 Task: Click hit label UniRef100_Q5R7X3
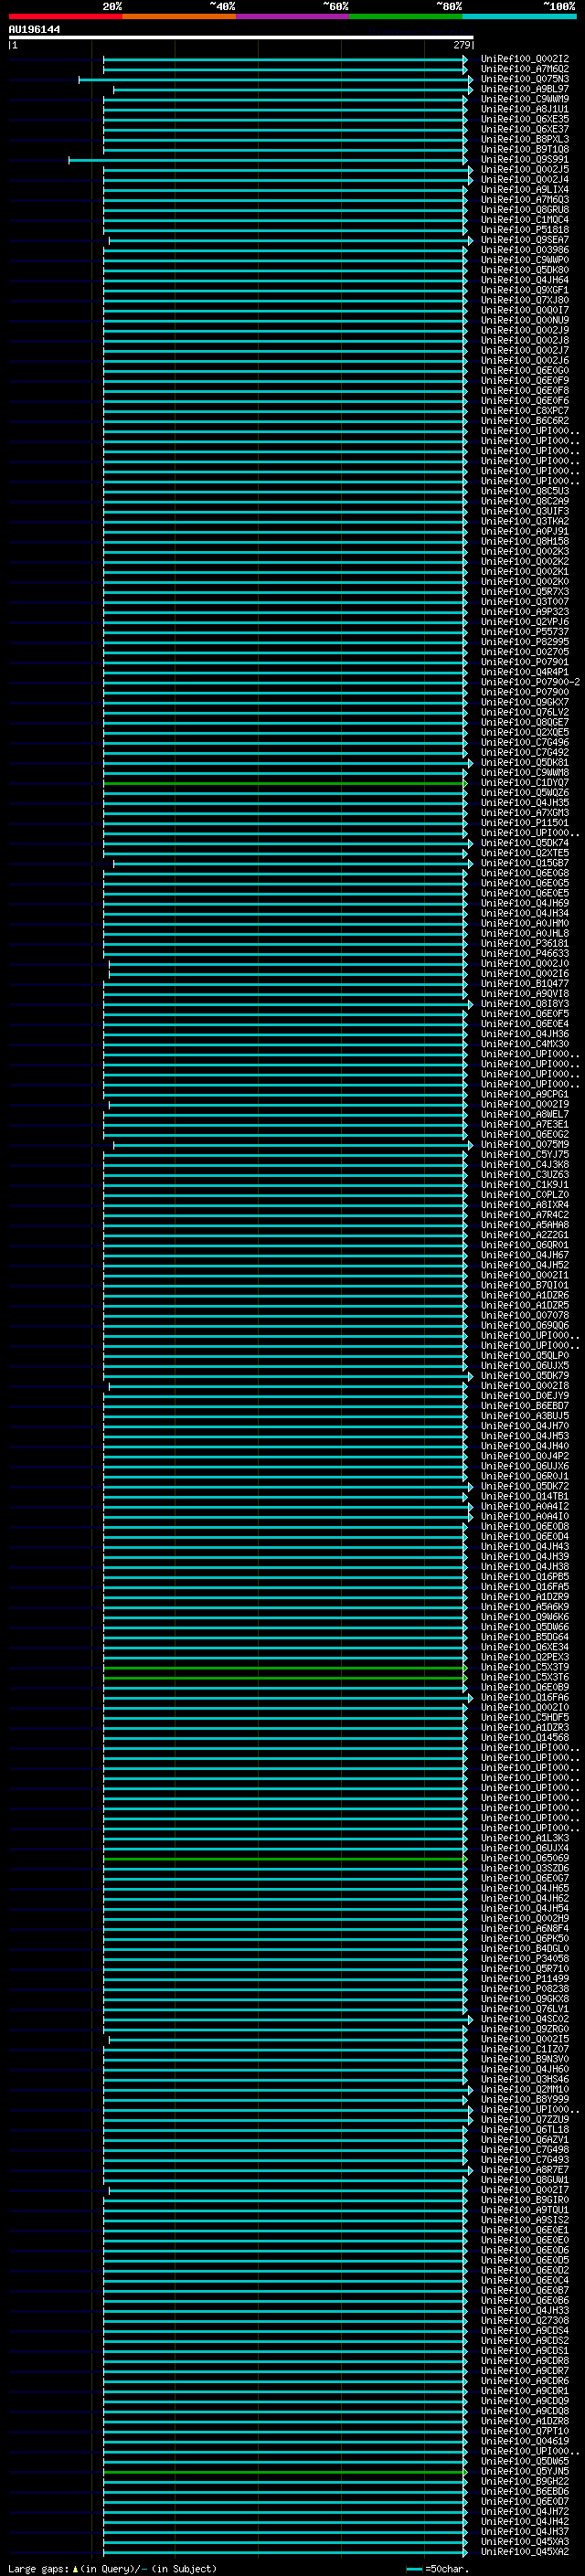(524, 592)
